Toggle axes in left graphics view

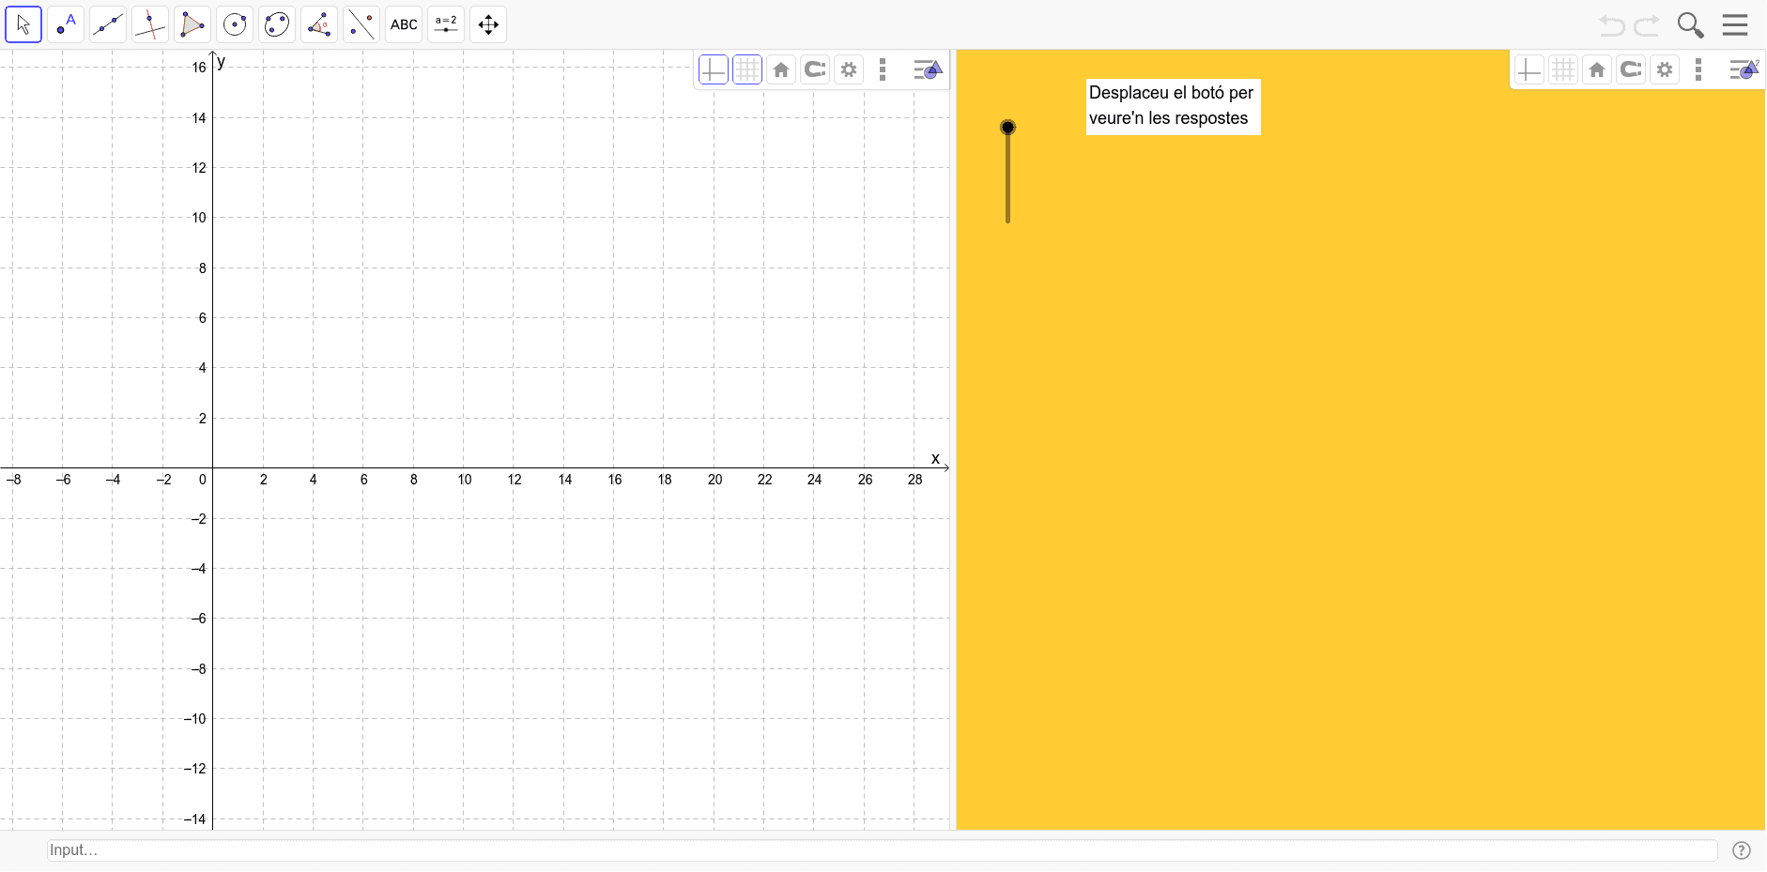[714, 69]
